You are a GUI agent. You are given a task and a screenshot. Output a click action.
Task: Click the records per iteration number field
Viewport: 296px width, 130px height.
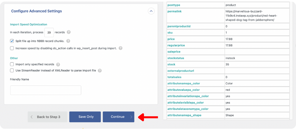pyautogui.click(x=49, y=33)
